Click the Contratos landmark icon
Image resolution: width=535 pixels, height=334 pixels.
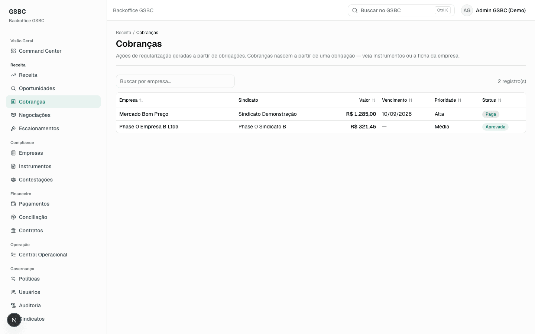pyautogui.click(x=13, y=230)
